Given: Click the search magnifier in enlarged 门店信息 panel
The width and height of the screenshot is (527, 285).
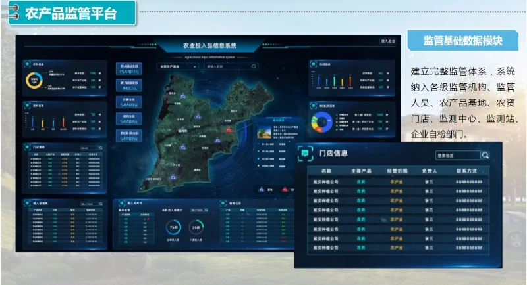Looking at the screenshot, I should [485, 156].
